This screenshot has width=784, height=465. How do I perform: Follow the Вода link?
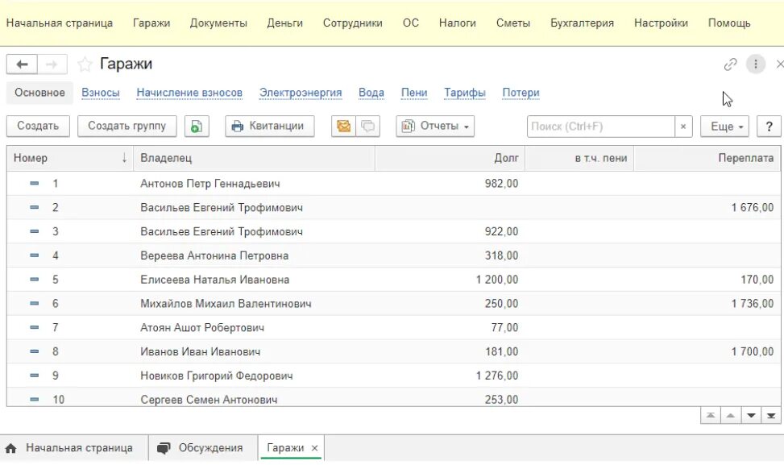point(371,93)
